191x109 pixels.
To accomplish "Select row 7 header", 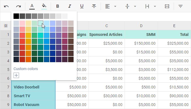I will [x=6, y=87].
